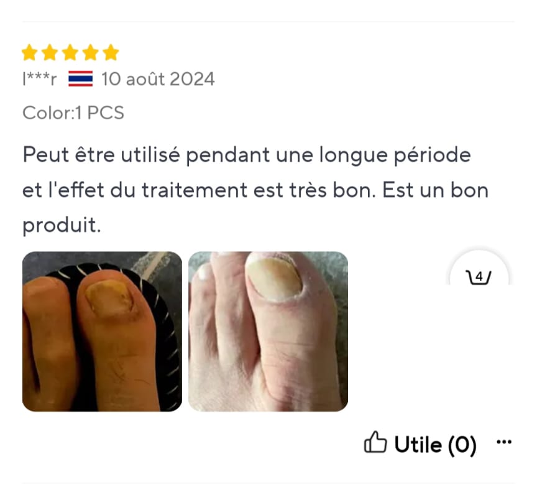537x500 pixels.
Task: Select the fourth rating star
Action: (90, 52)
